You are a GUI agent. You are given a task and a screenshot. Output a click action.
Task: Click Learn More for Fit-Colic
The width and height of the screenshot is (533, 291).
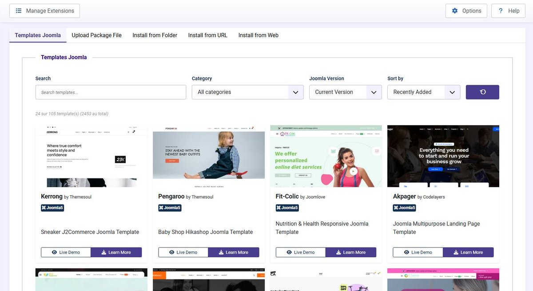point(351,252)
